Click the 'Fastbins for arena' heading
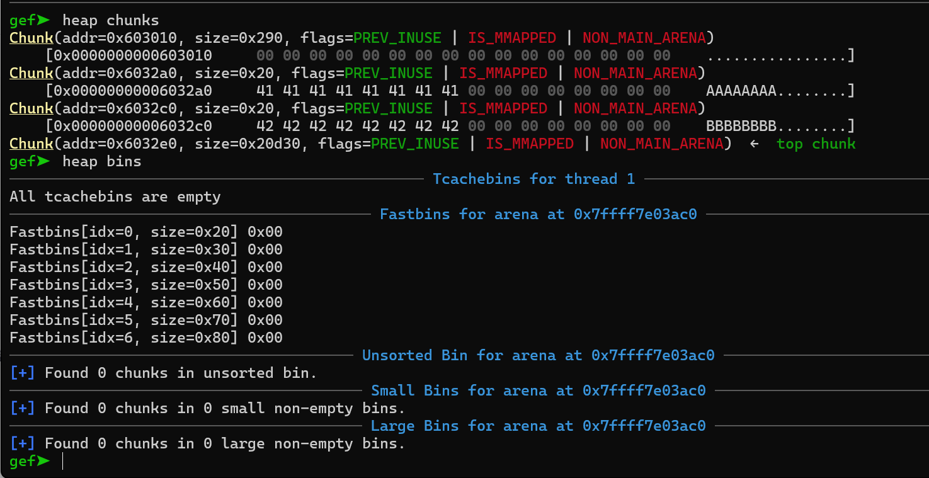Viewport: 929px width, 478px height. pyautogui.click(x=538, y=214)
